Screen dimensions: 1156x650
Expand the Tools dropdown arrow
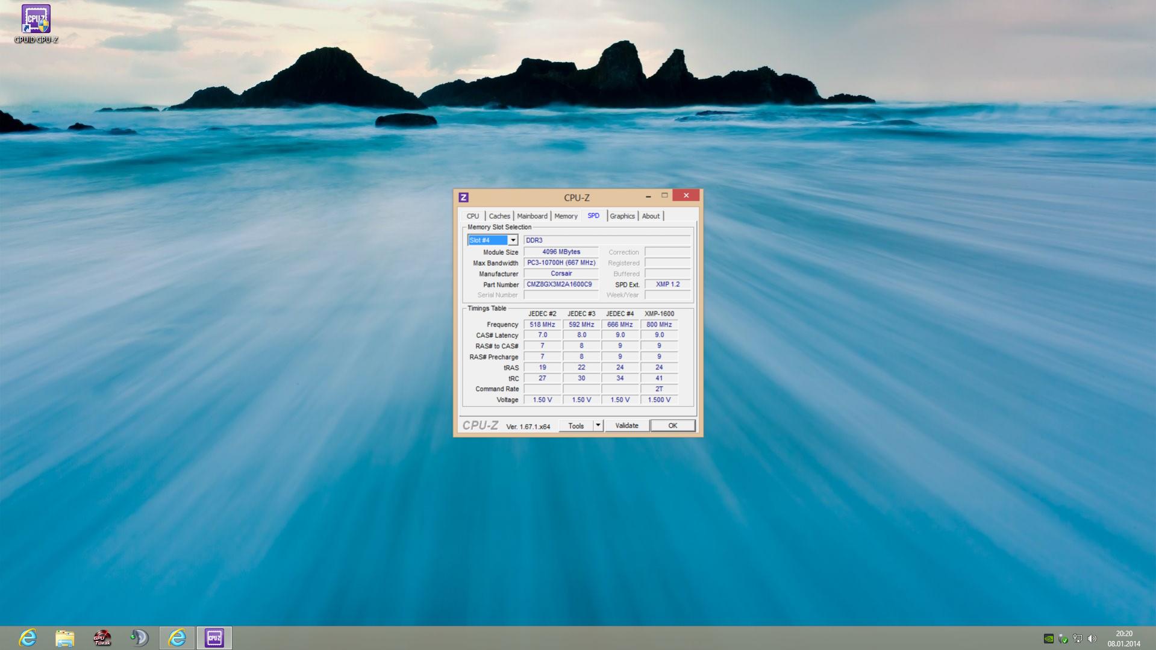tap(598, 425)
